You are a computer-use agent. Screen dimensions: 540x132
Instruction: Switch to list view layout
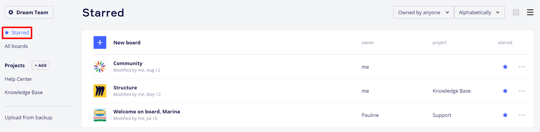pyautogui.click(x=530, y=12)
